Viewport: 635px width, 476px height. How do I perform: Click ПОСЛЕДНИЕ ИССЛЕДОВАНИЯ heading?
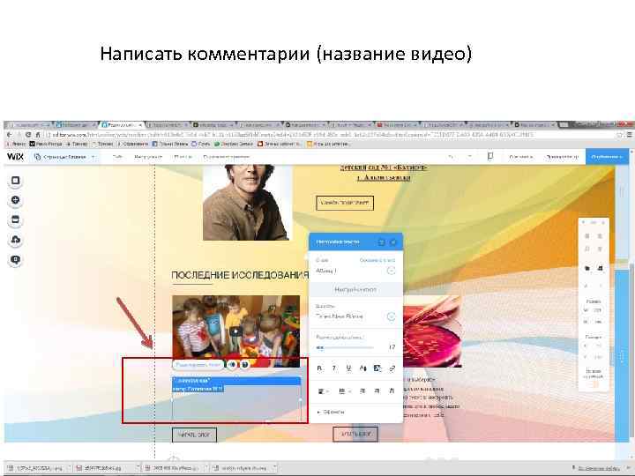(x=239, y=275)
